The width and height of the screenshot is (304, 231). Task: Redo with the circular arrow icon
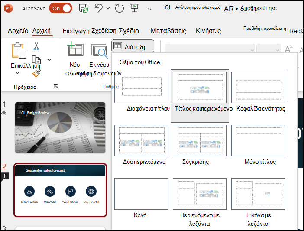[119, 8]
